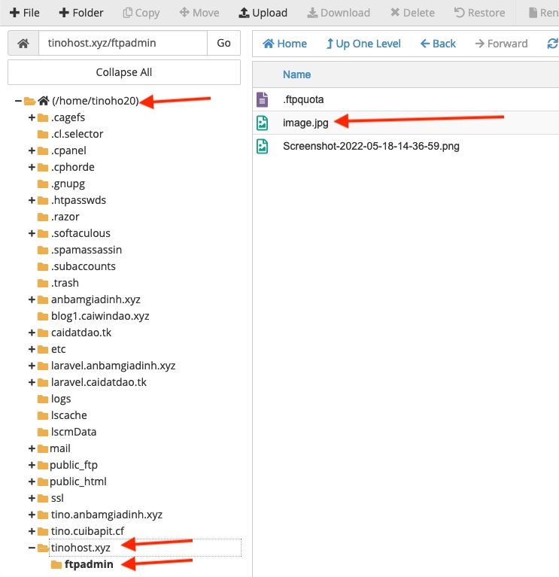Screen dimensions: 559x577
Task: Go Back in the file manager
Action: tap(438, 44)
